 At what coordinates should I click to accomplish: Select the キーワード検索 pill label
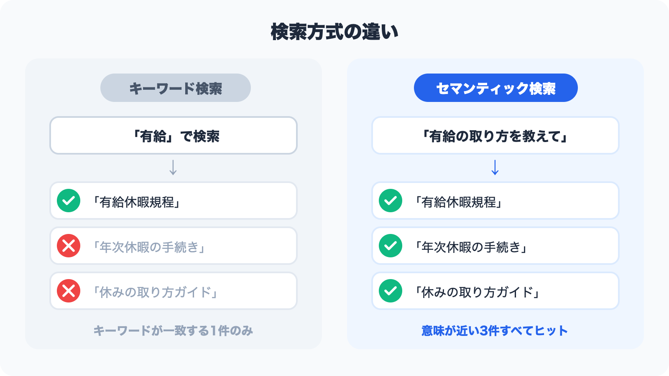176,88
